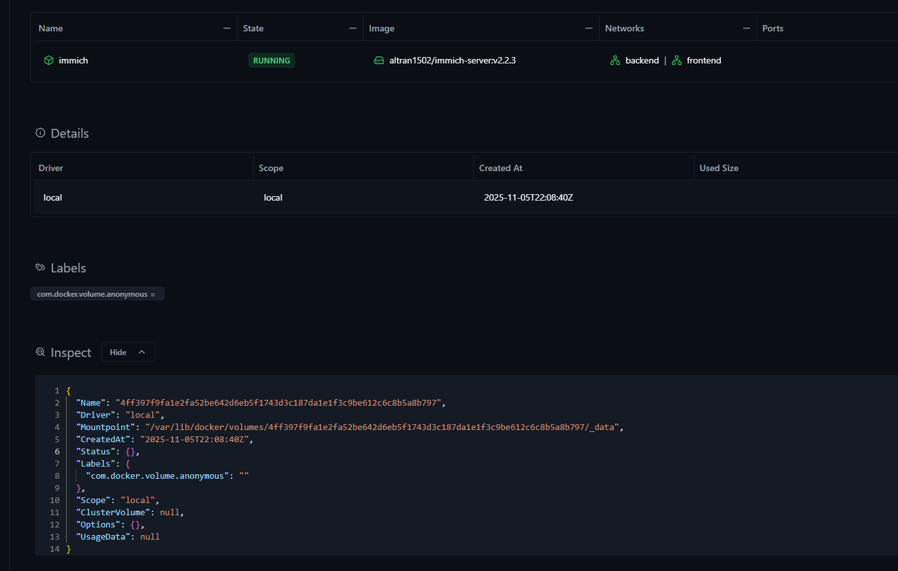The image size is (898, 571).
Task: Click the State column header
Action: 253,28
